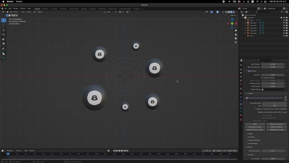Hide Cube.005 in viewport via eye icon
The width and height of the screenshot is (289, 163).
(284, 33)
